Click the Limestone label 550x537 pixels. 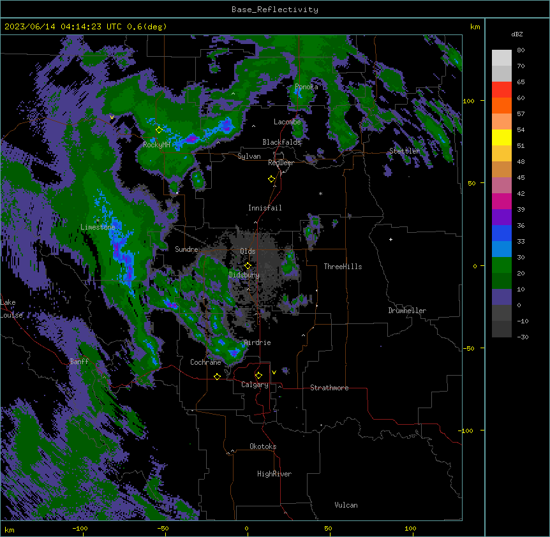[98, 227]
